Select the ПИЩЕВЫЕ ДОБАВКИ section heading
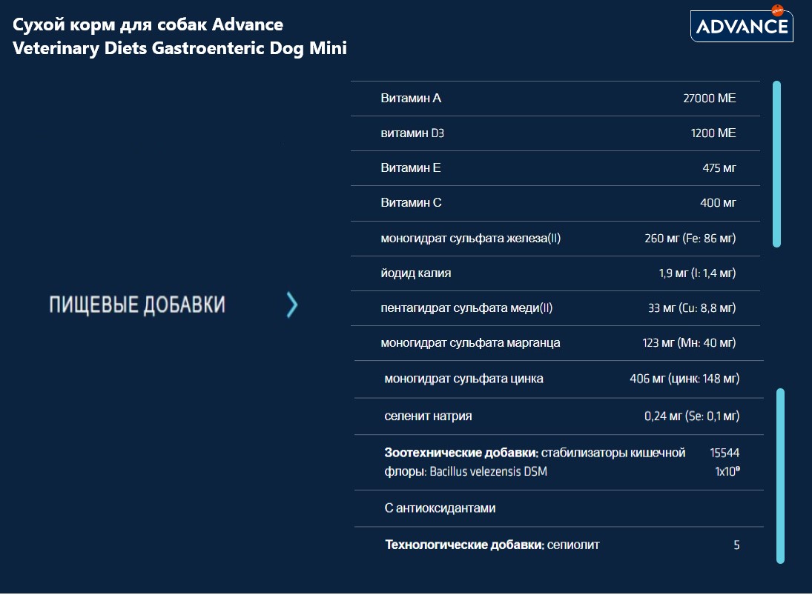 [137, 305]
